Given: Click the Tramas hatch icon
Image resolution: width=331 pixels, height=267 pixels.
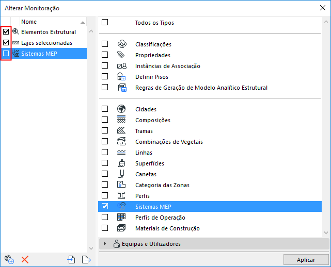Looking at the screenshot, I should coord(121,130).
